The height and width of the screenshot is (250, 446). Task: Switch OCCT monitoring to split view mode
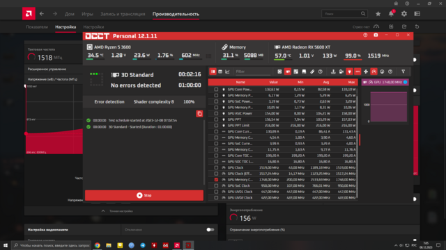213,72
